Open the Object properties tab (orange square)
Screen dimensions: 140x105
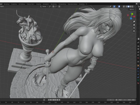[x=138, y=66]
